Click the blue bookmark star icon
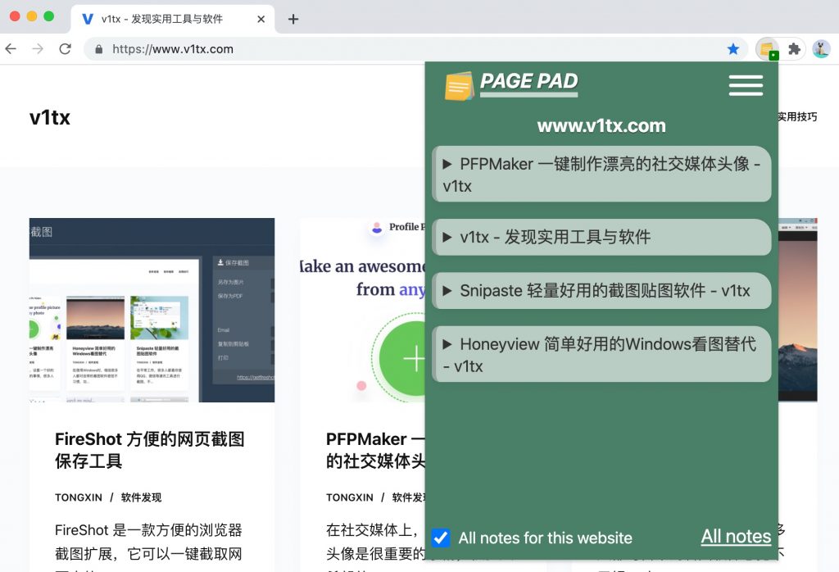Screen dimensions: 839x572 click(x=733, y=49)
